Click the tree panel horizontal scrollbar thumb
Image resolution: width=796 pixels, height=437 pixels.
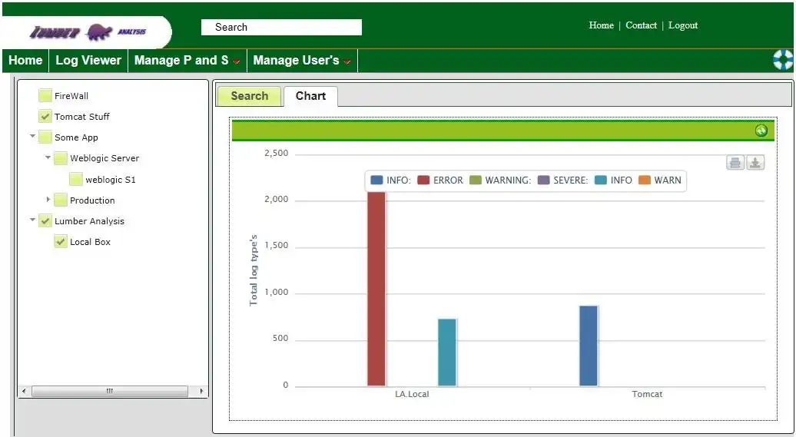pos(110,392)
